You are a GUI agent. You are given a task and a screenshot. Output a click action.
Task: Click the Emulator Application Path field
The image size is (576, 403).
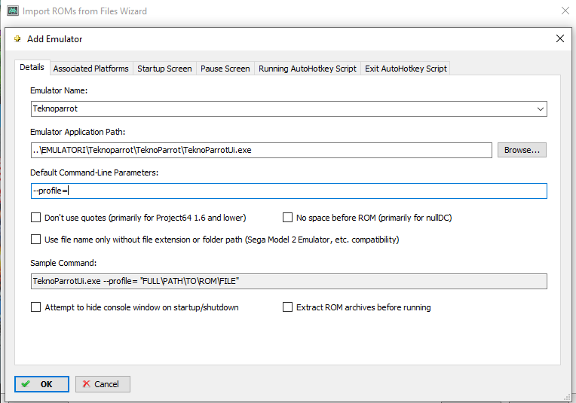pos(261,150)
